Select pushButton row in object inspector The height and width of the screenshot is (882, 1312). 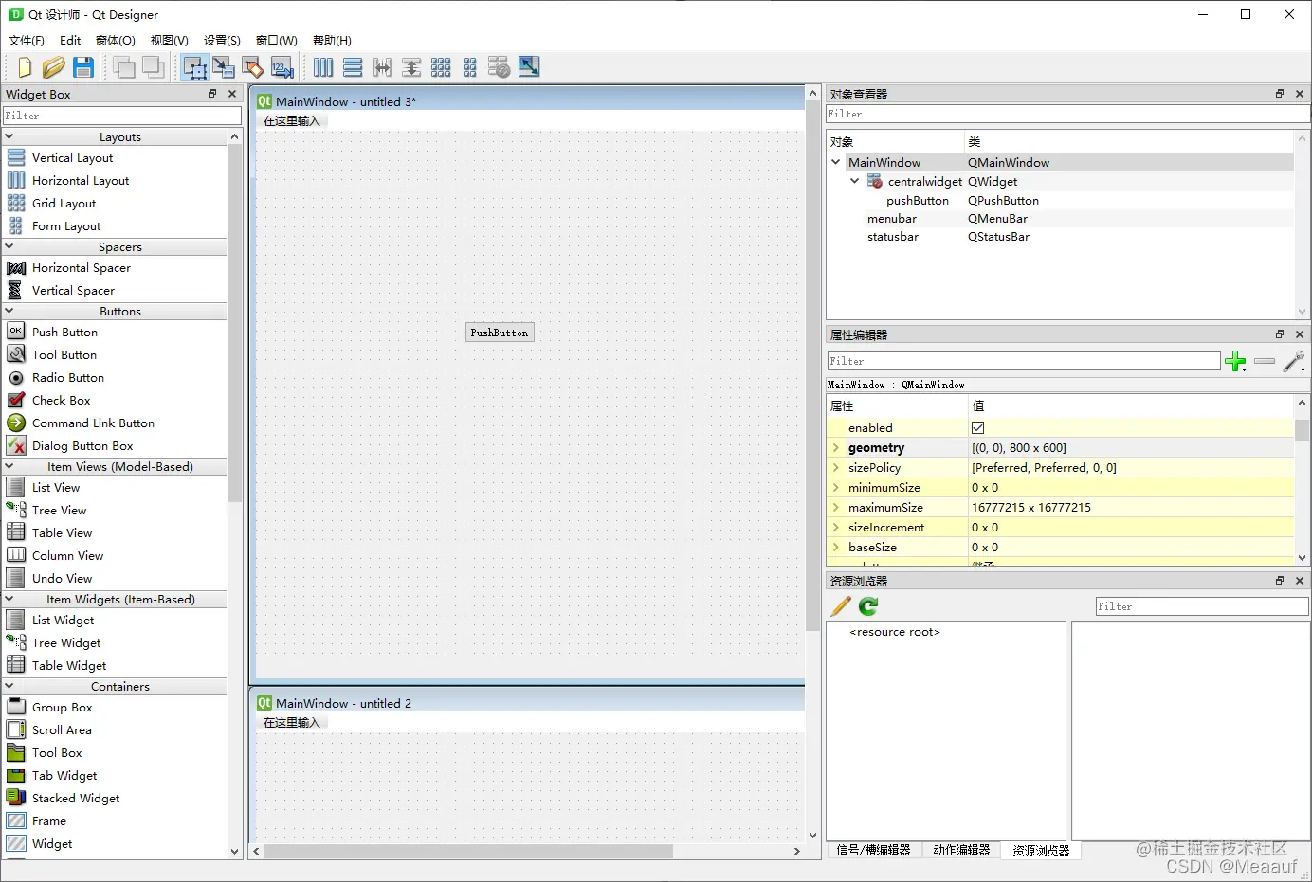[1060, 200]
